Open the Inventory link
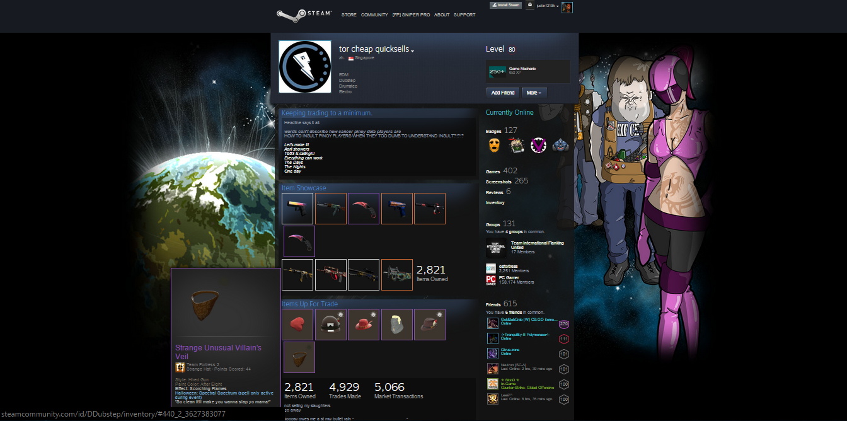This screenshot has height=421, width=847. click(x=495, y=203)
